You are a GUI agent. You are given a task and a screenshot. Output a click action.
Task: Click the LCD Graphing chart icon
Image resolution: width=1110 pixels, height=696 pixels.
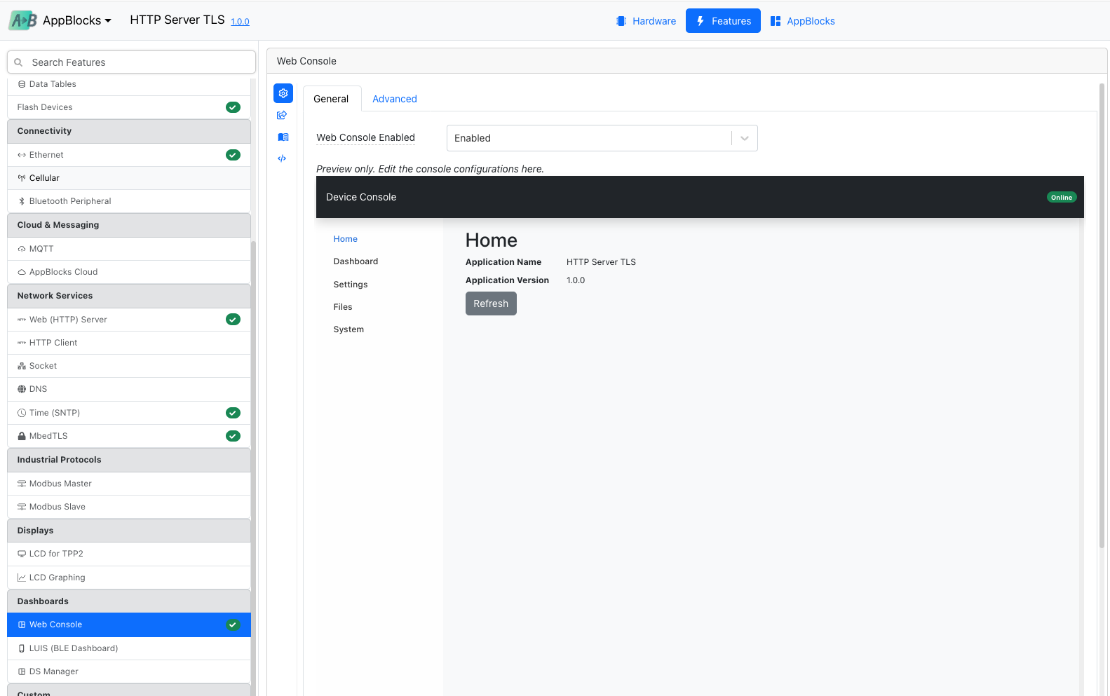pyautogui.click(x=22, y=578)
